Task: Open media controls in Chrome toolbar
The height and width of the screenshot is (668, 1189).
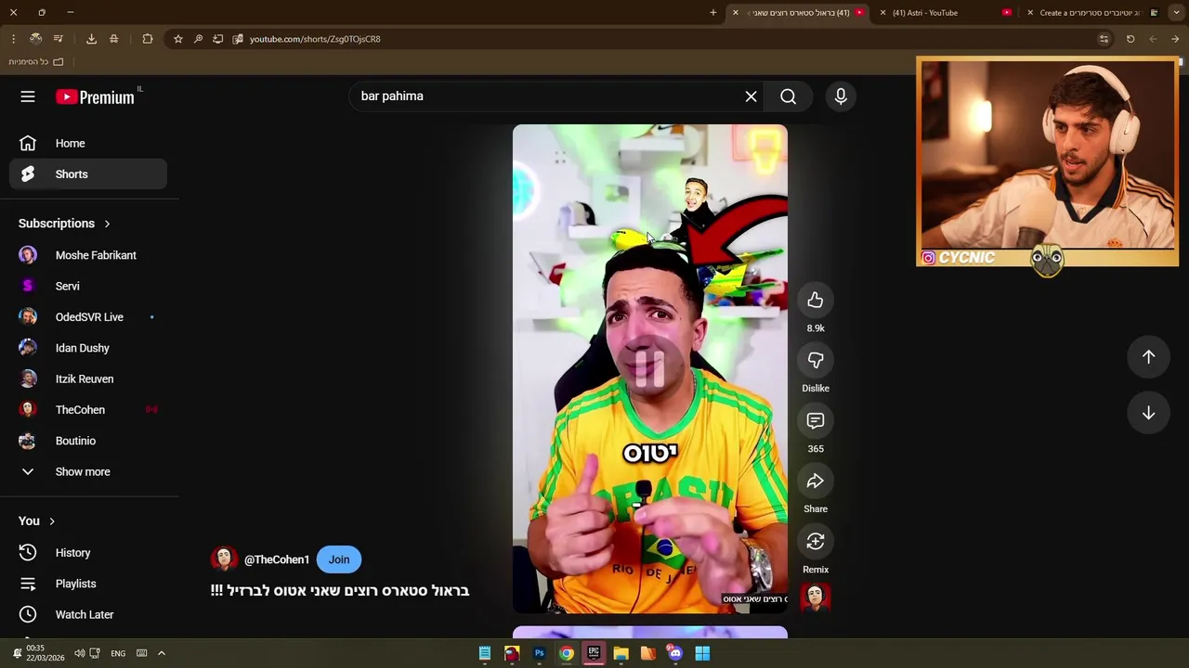Action: click(58, 39)
